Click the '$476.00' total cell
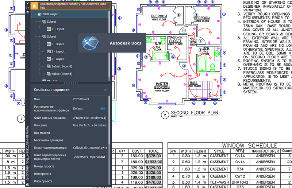292x188 pixels. pos(153,182)
